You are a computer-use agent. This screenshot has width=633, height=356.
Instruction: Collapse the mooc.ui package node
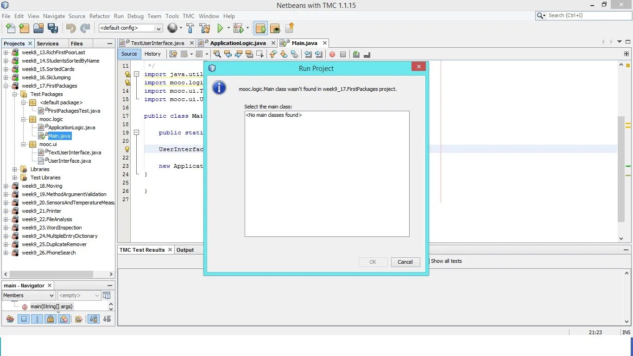[24, 144]
